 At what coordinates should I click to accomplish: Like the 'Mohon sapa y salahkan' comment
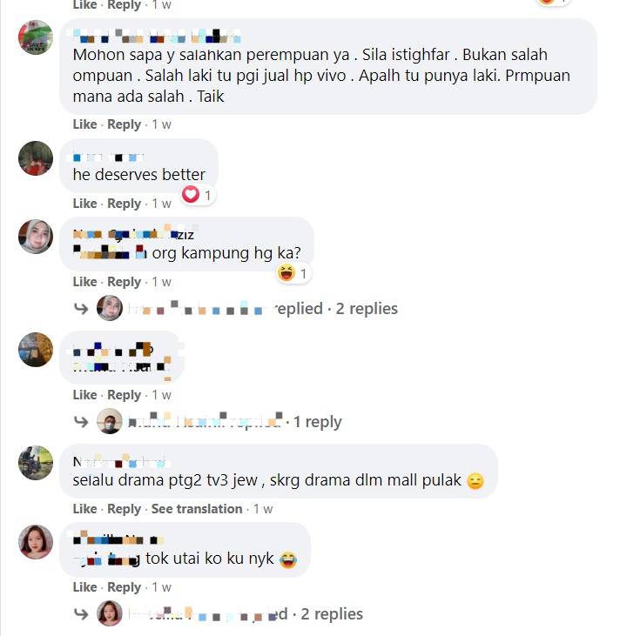pyautogui.click(x=84, y=124)
